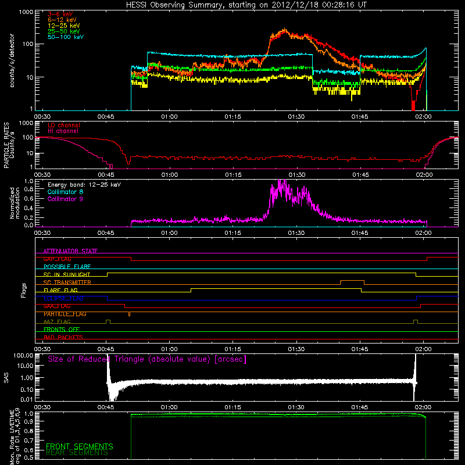The height and width of the screenshot is (465, 465).
Task: Select the 3-6 keV legend label
Action: coord(60,14)
